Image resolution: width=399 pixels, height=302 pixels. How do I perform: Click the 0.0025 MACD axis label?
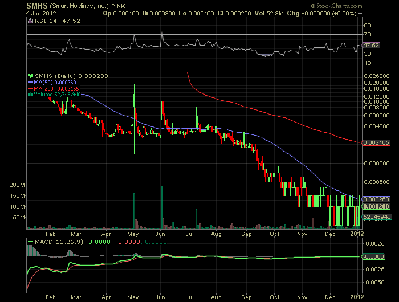[375, 243]
